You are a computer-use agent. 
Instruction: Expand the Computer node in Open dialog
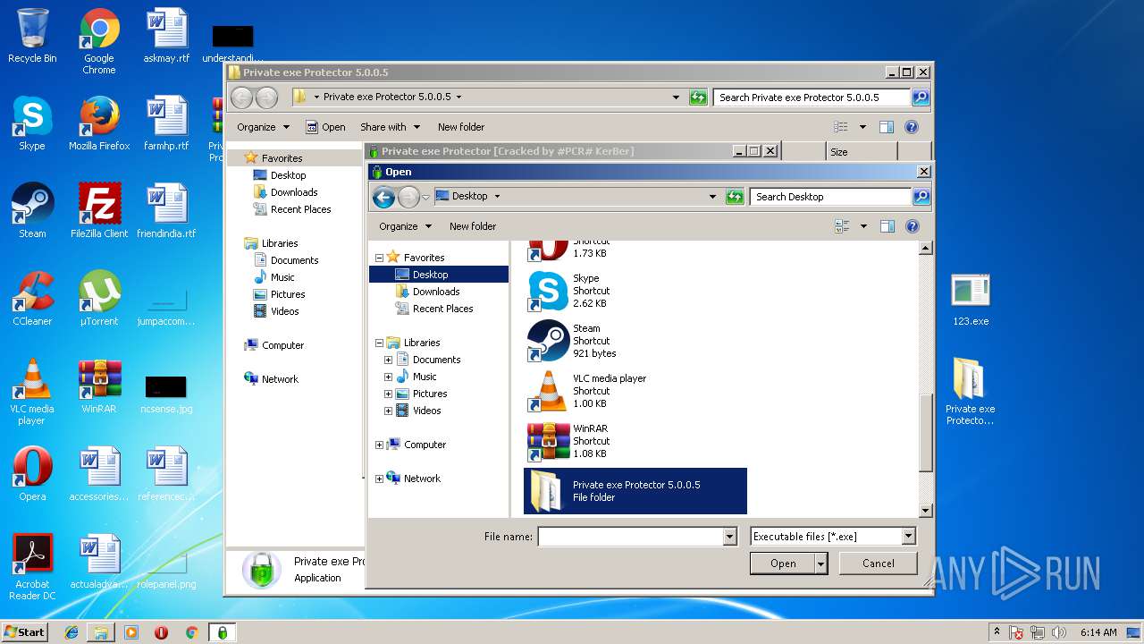coord(379,445)
